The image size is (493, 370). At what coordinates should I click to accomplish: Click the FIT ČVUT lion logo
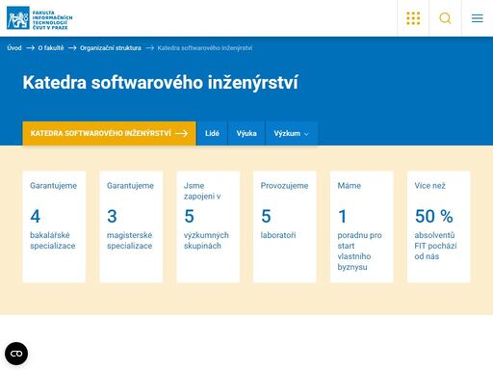(x=18, y=18)
